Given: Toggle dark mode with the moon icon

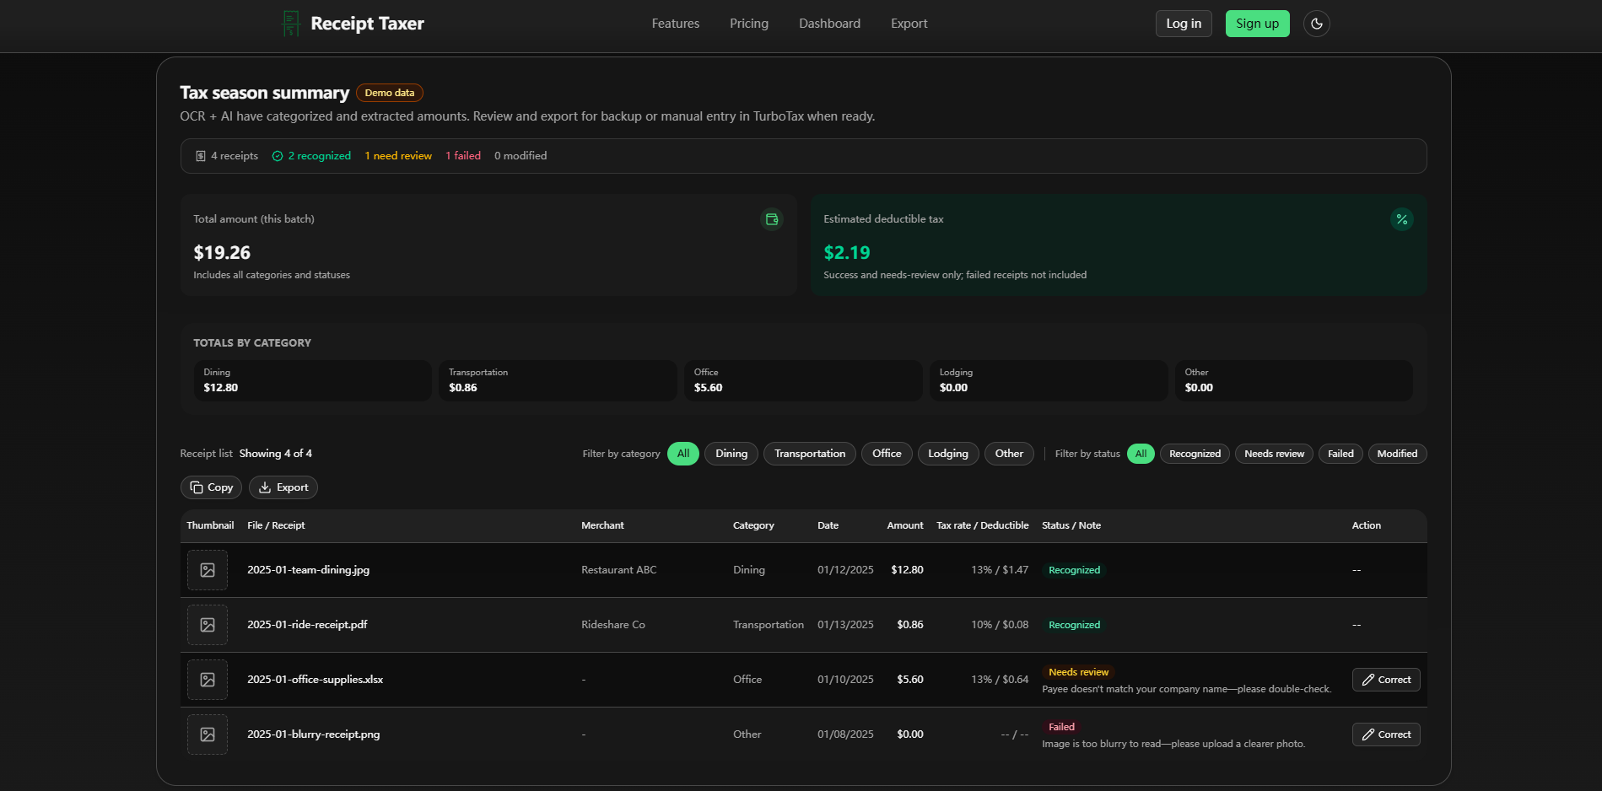Looking at the screenshot, I should coord(1316,24).
